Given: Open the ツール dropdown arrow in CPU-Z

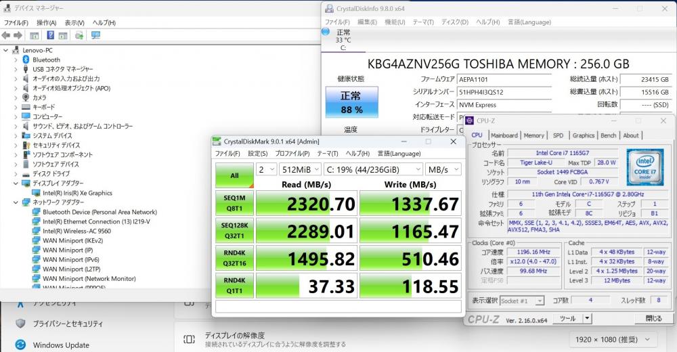Looking at the screenshot, I should tap(587, 318).
